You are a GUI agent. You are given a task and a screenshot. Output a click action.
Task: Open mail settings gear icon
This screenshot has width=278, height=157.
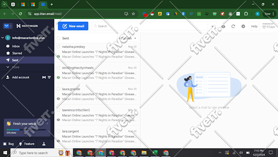pos(243,26)
